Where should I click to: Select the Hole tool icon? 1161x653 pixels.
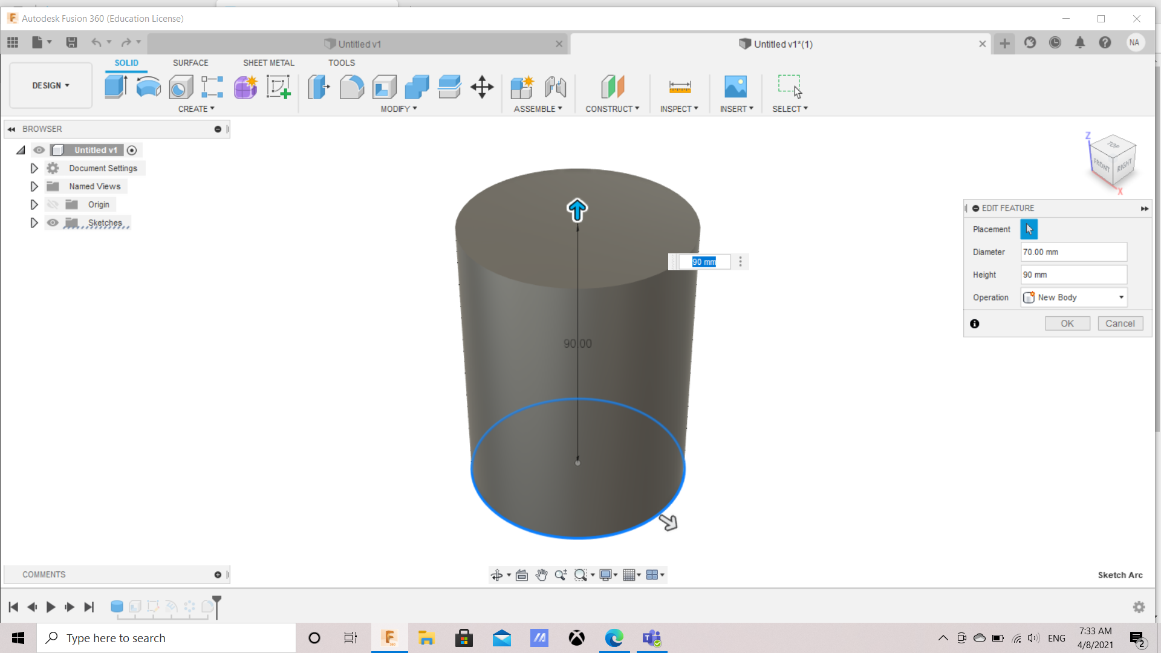181,86
